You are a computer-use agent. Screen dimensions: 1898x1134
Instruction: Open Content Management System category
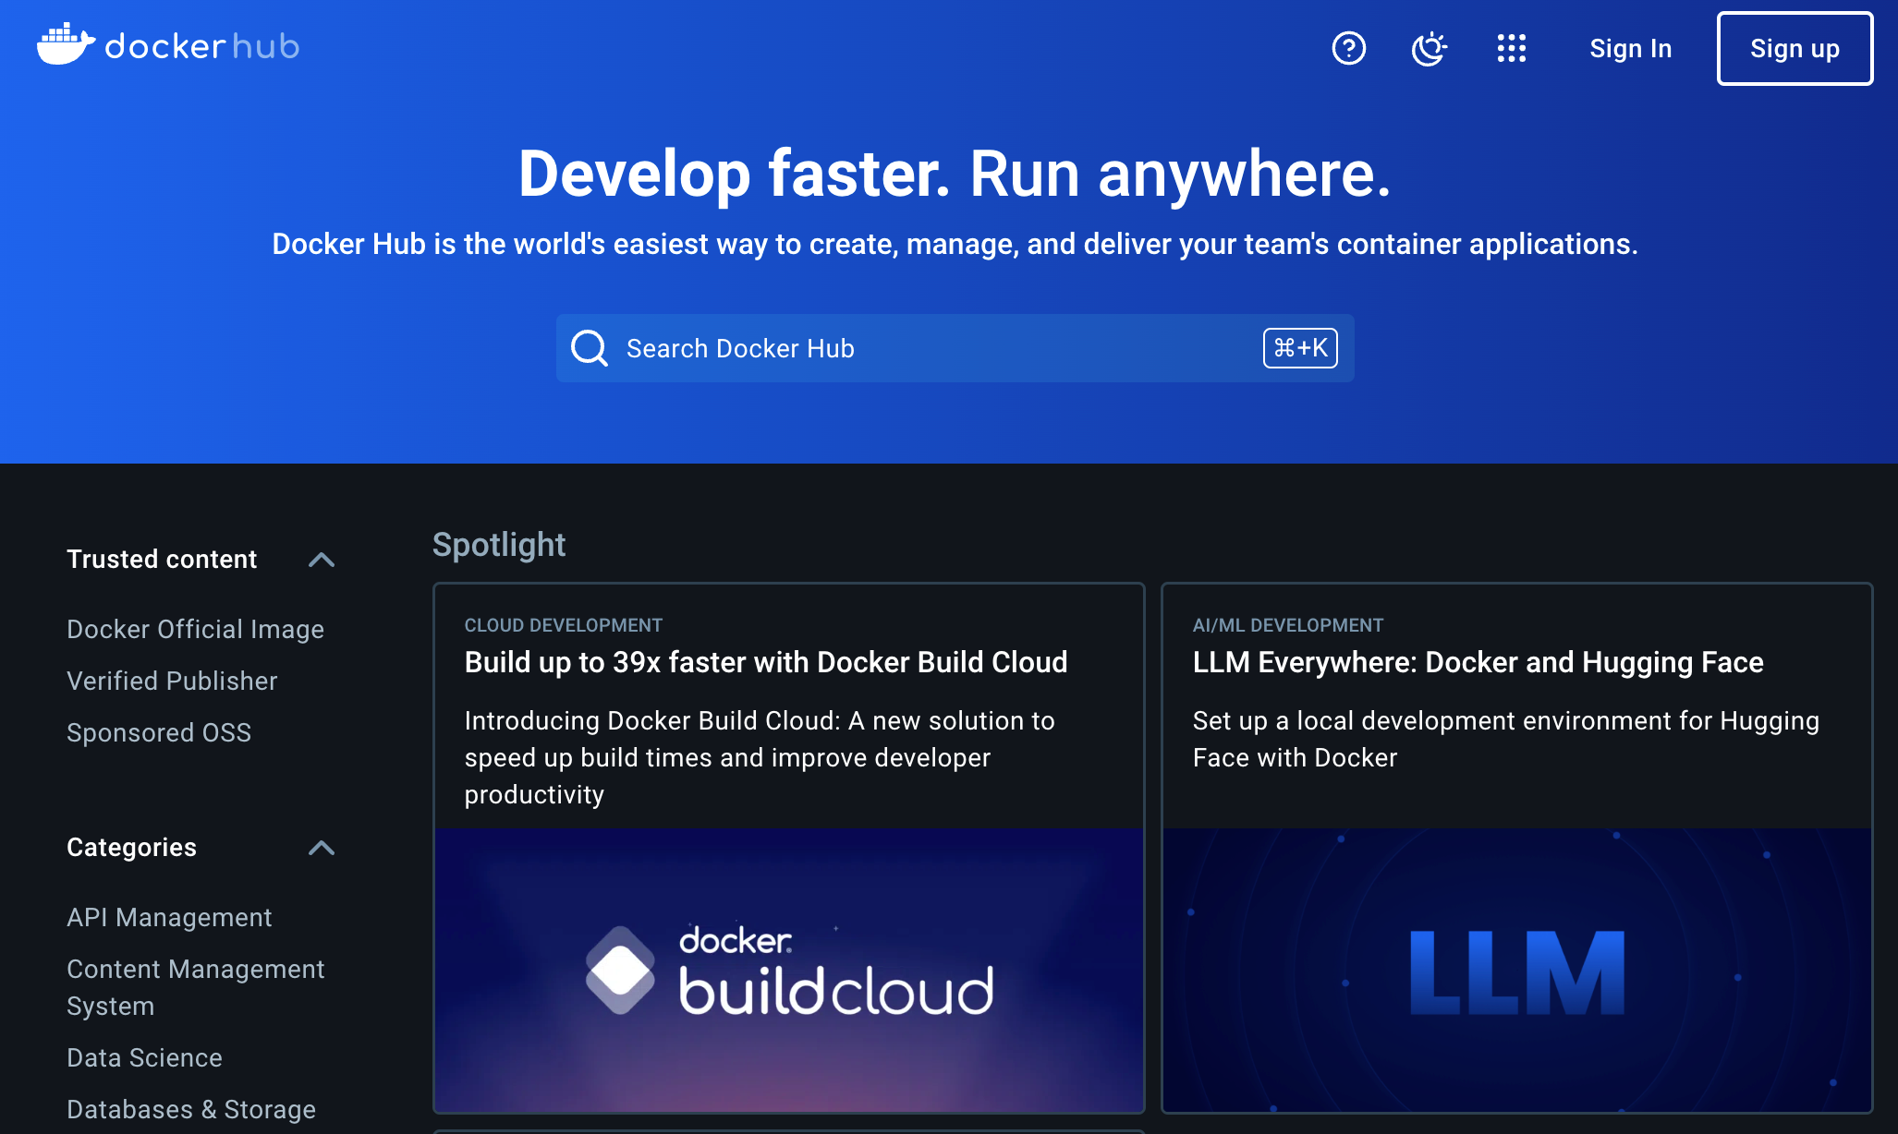(x=195, y=987)
